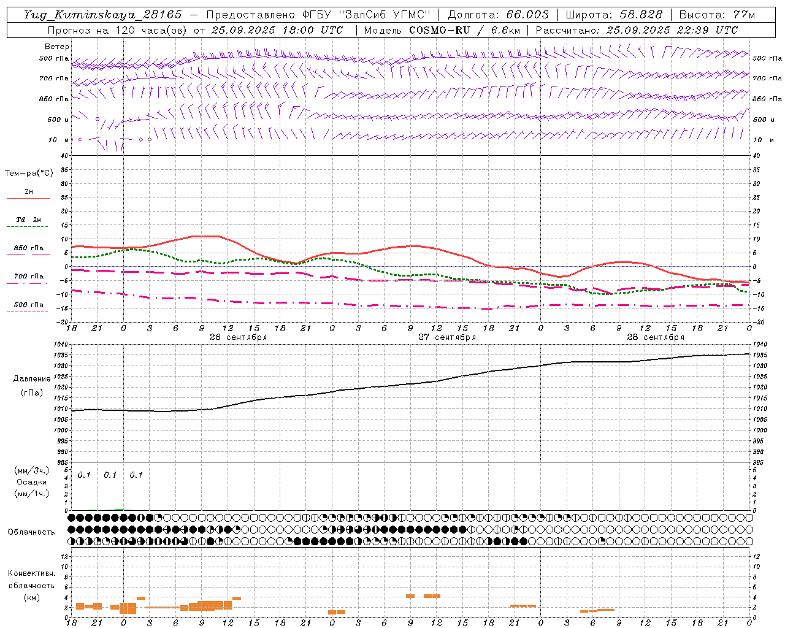
Task: Click the 'Тем-ра(°C)' axis title
Action: coord(29,174)
